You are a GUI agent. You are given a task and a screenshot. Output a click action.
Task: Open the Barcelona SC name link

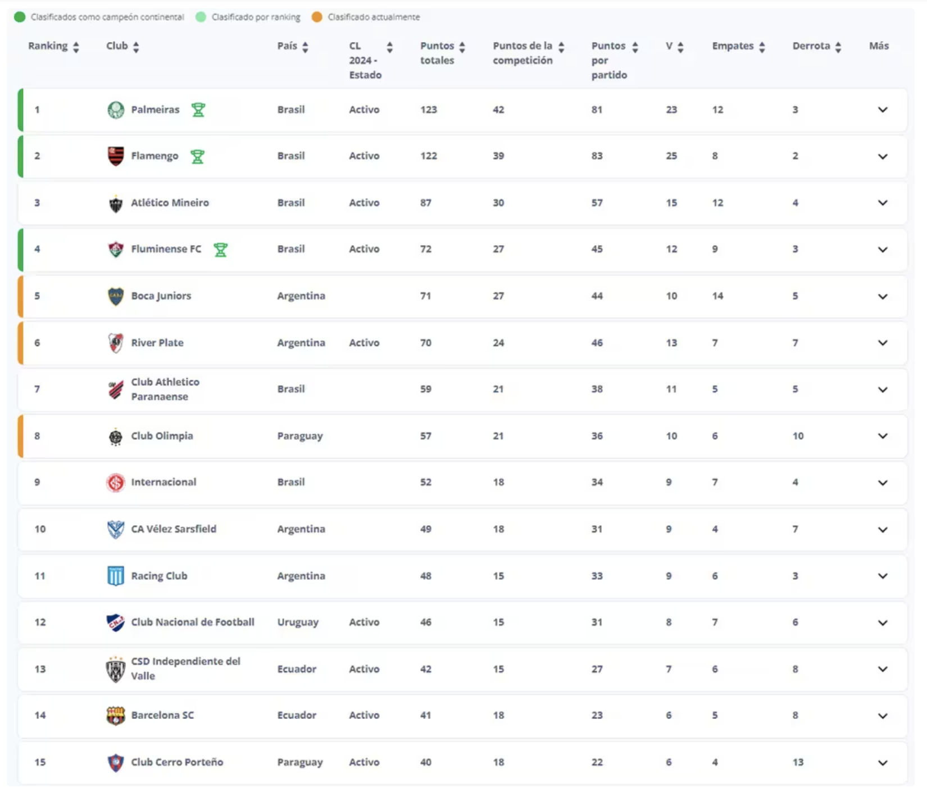[x=162, y=715]
